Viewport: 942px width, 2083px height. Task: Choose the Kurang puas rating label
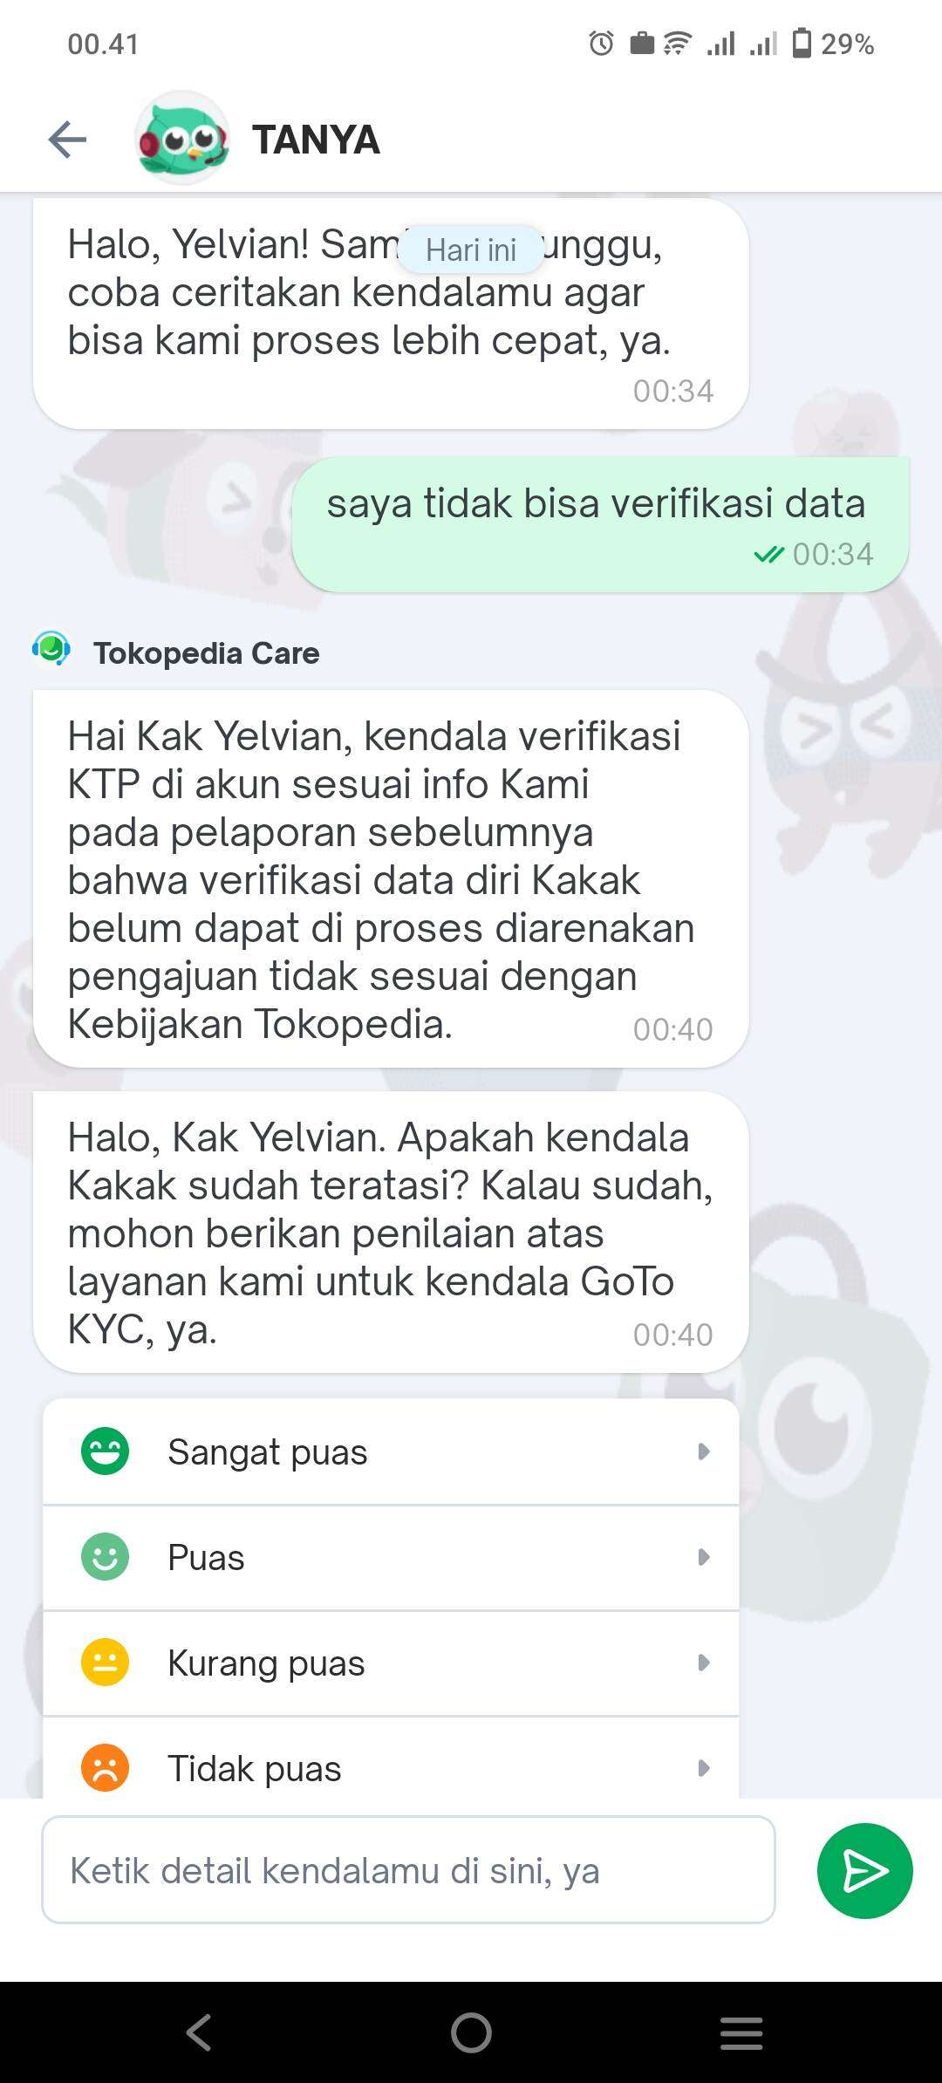click(x=266, y=1663)
